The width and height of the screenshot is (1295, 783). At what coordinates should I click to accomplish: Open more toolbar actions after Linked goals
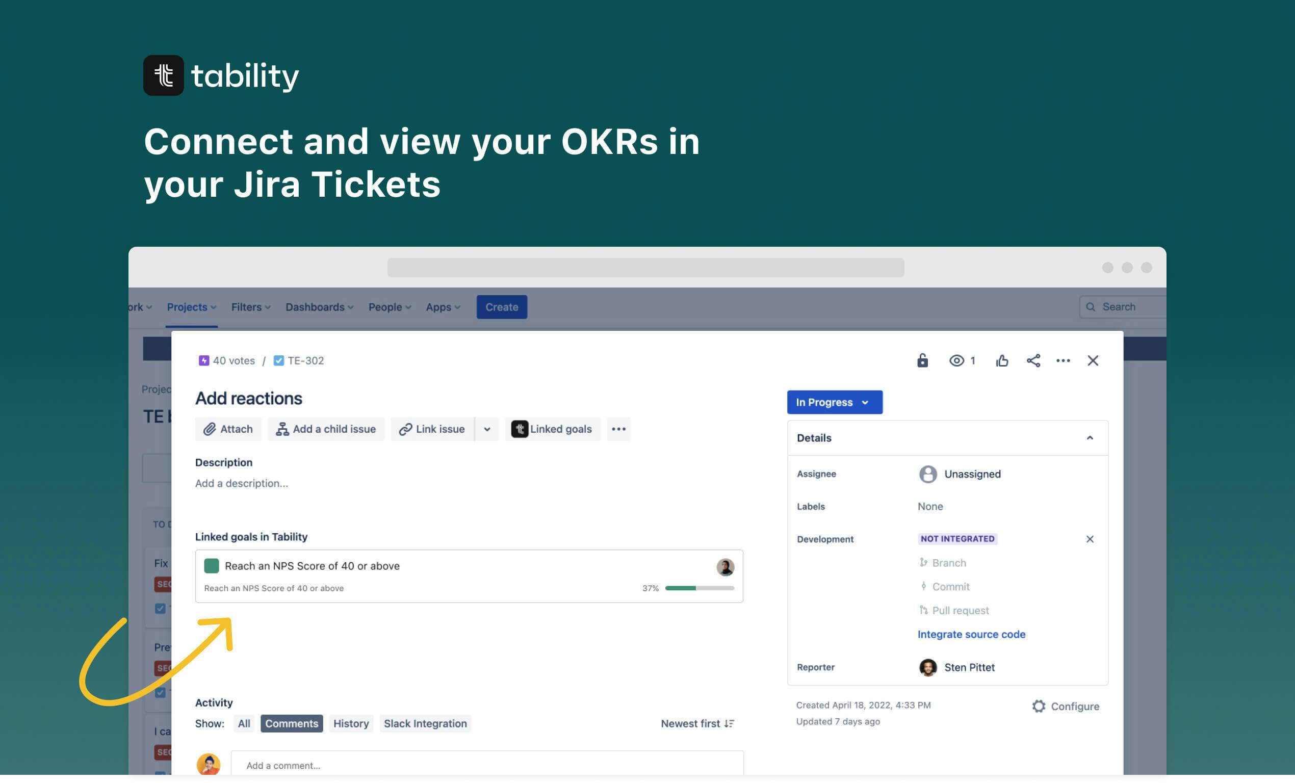tap(618, 429)
